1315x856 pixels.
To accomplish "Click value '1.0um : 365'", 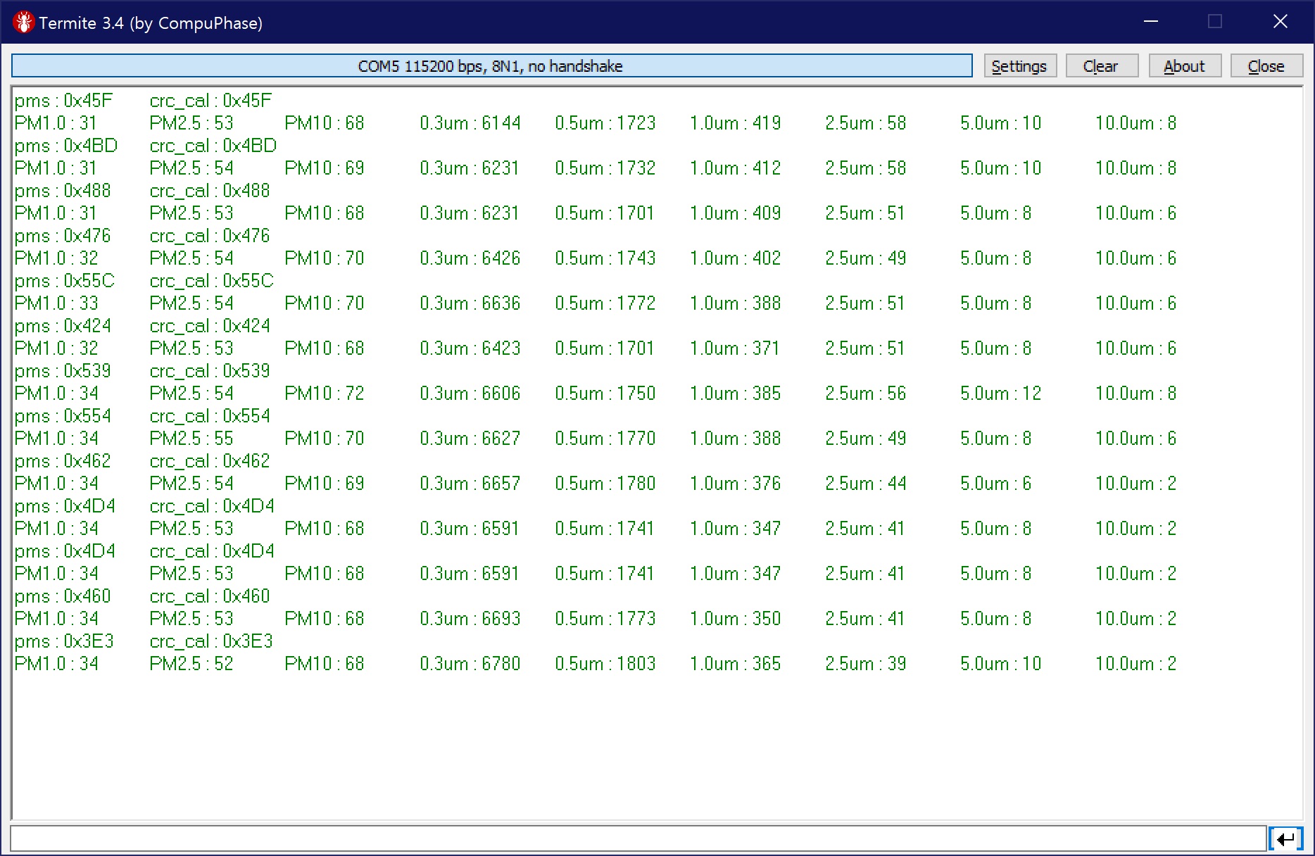I will 736,664.
